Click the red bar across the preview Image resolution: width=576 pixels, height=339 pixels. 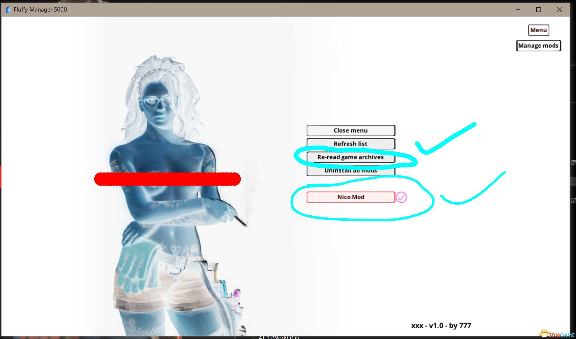[x=167, y=179]
